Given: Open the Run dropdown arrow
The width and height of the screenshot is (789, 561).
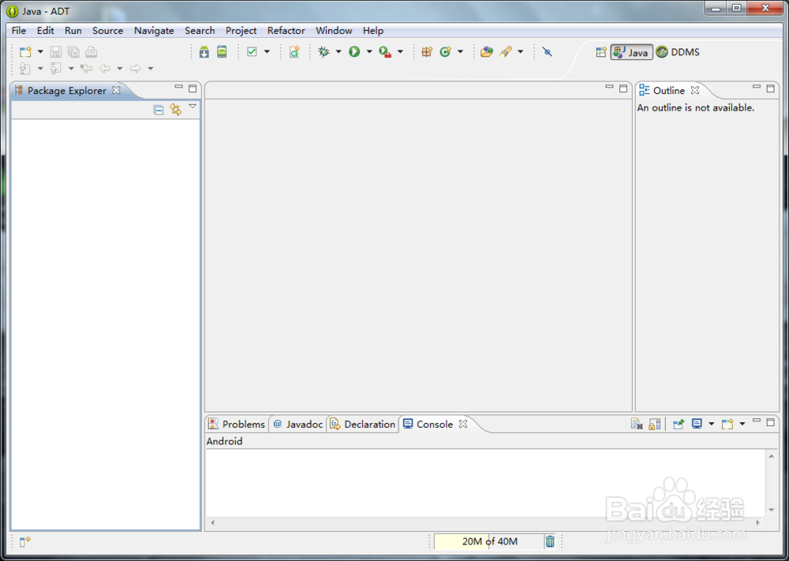Looking at the screenshot, I should [368, 52].
